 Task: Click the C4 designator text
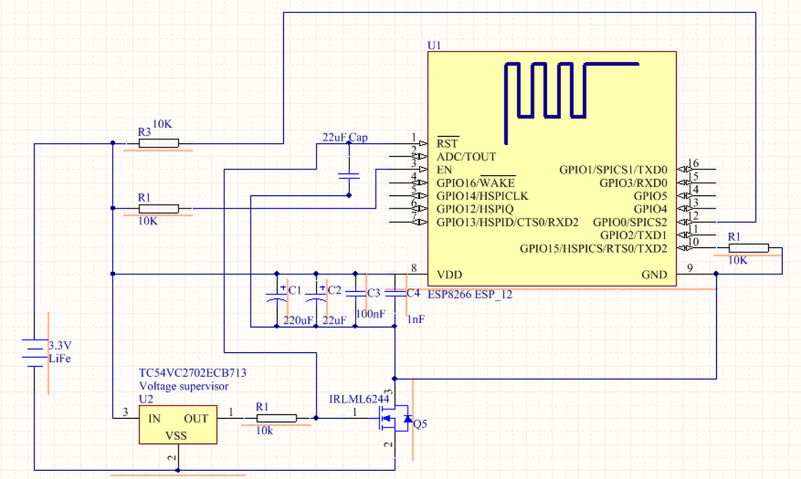point(413,293)
